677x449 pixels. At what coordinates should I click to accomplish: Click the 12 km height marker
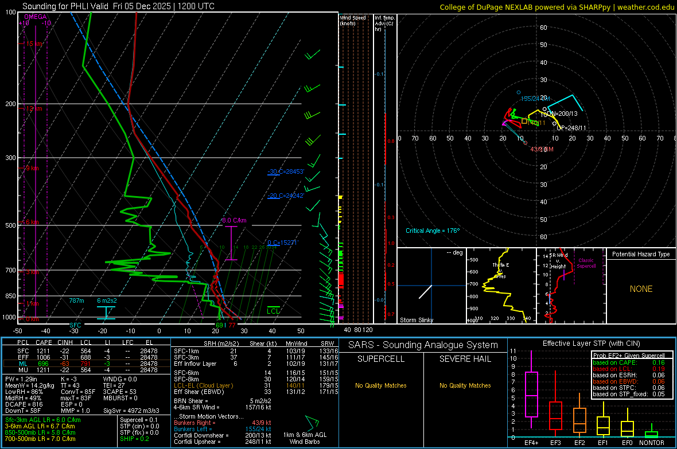click(x=34, y=108)
